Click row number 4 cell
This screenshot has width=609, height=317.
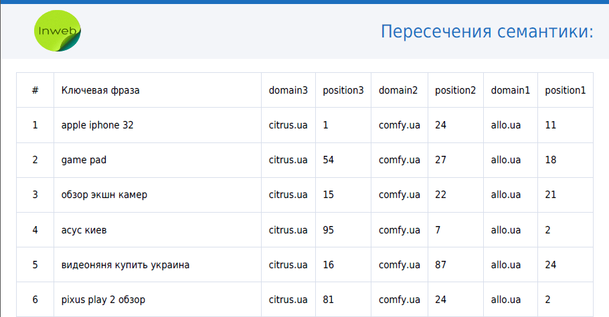point(35,229)
